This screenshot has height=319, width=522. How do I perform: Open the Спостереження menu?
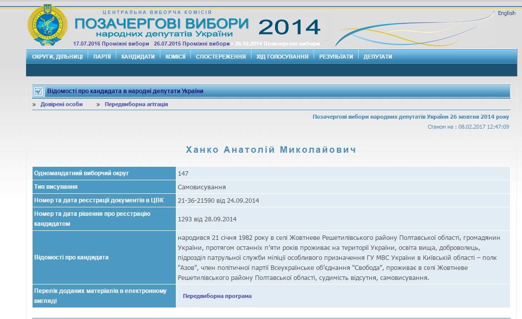[x=220, y=57]
